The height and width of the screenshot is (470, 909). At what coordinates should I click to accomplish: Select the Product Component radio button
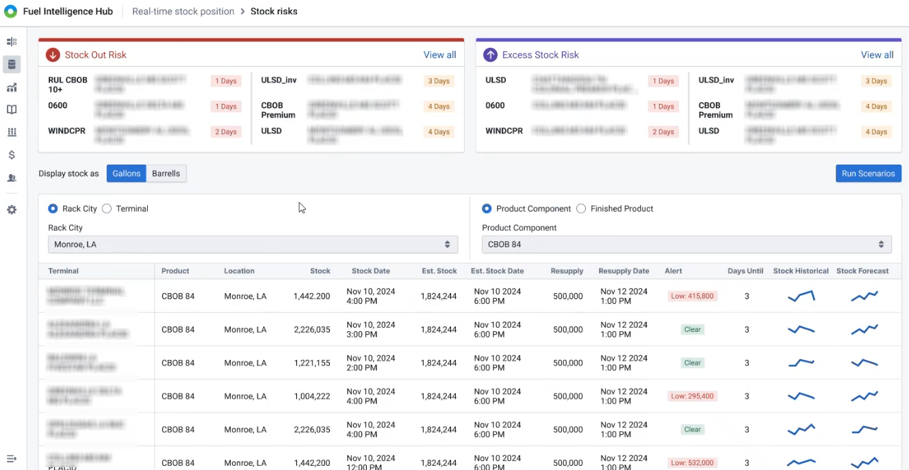(x=487, y=209)
